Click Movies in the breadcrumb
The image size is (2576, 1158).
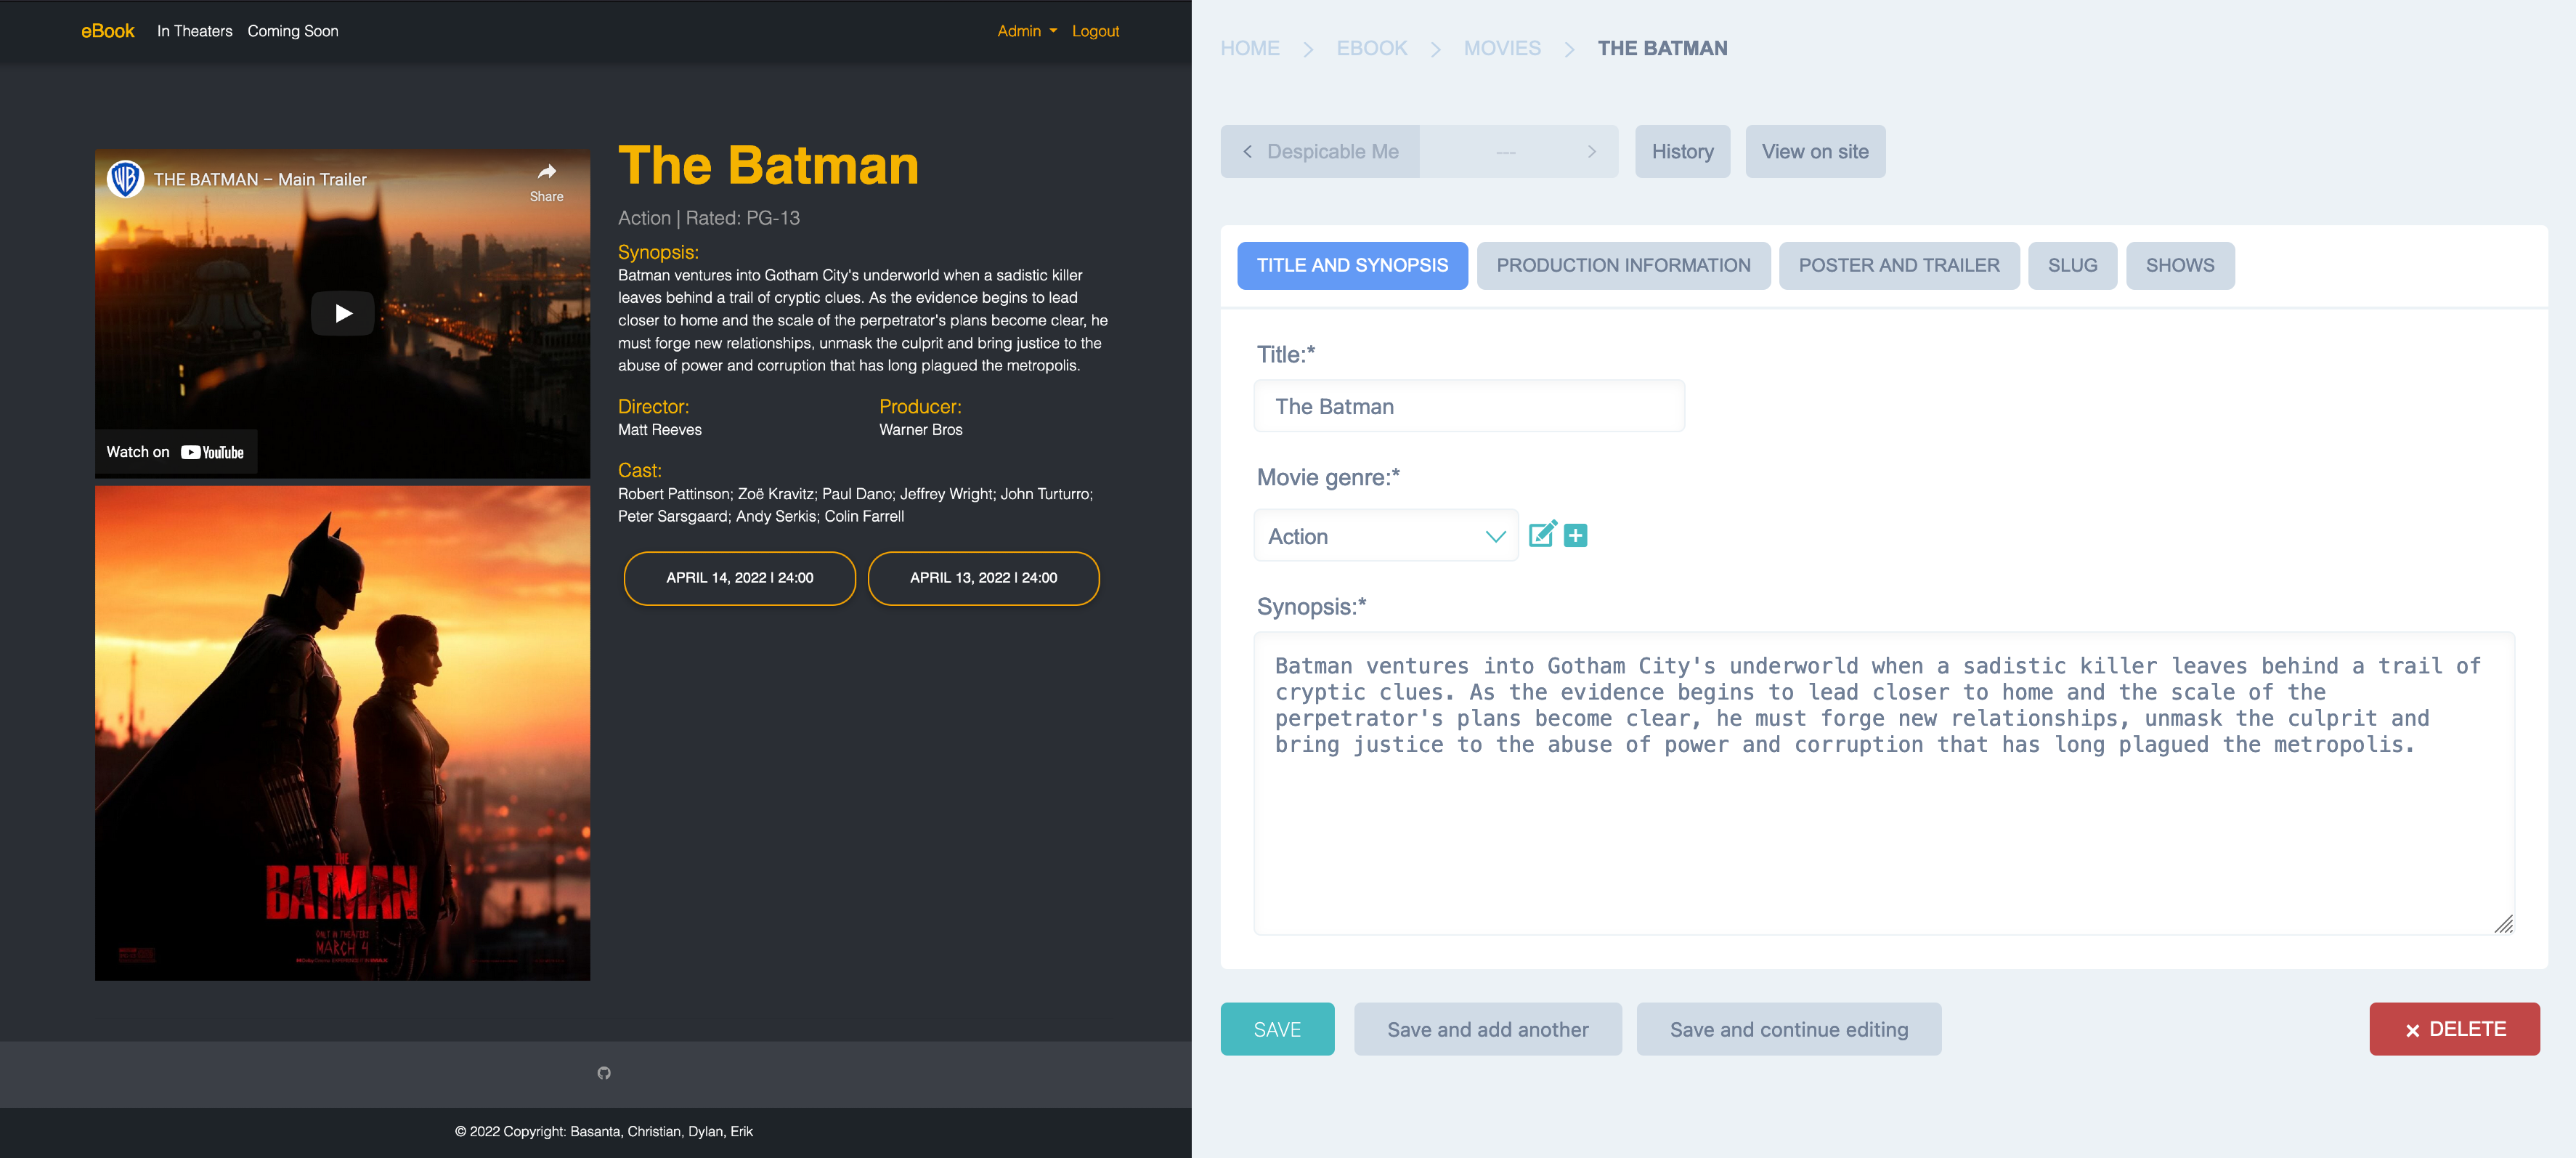pos(1502,48)
